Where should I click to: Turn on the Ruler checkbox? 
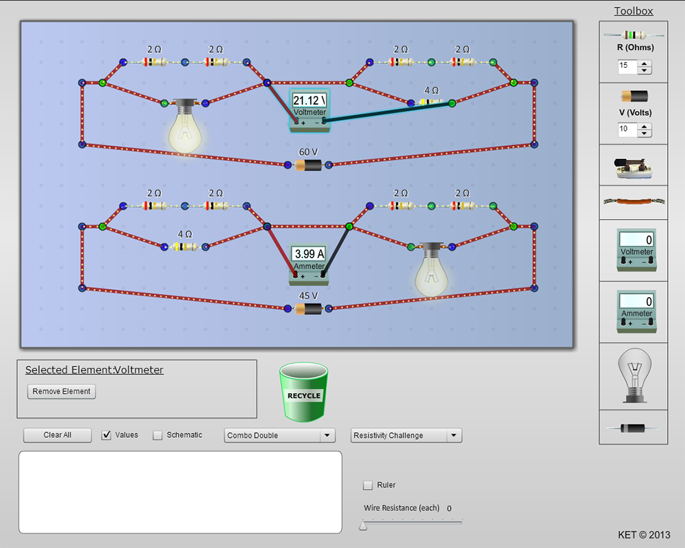coord(368,485)
